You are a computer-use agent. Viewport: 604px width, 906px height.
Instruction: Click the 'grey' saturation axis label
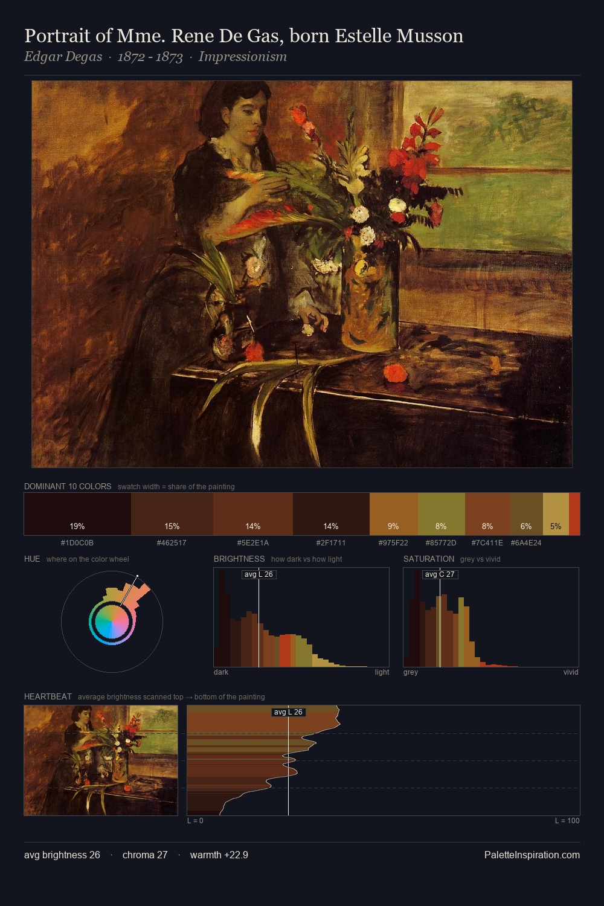(x=411, y=672)
